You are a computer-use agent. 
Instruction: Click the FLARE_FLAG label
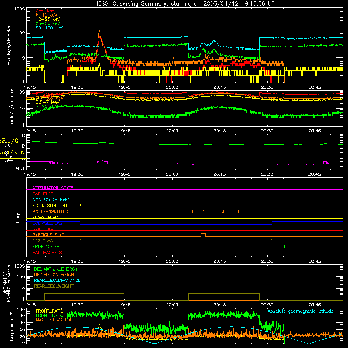[x=45, y=217]
